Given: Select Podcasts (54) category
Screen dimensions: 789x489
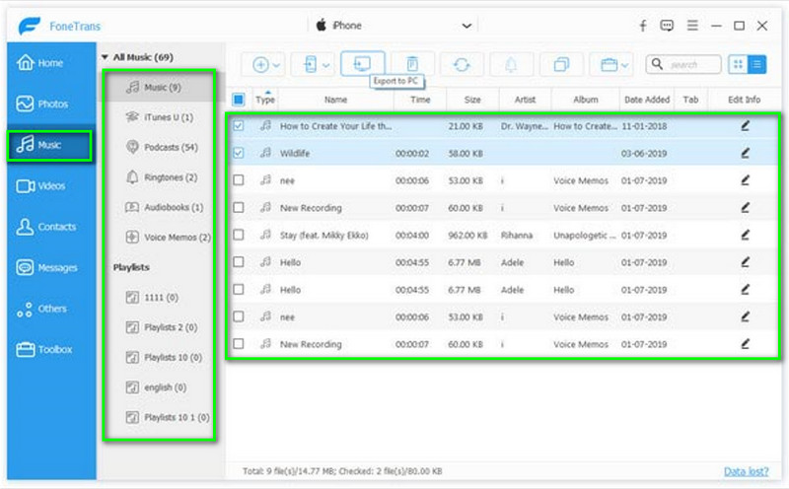Looking at the screenshot, I should tap(163, 147).
